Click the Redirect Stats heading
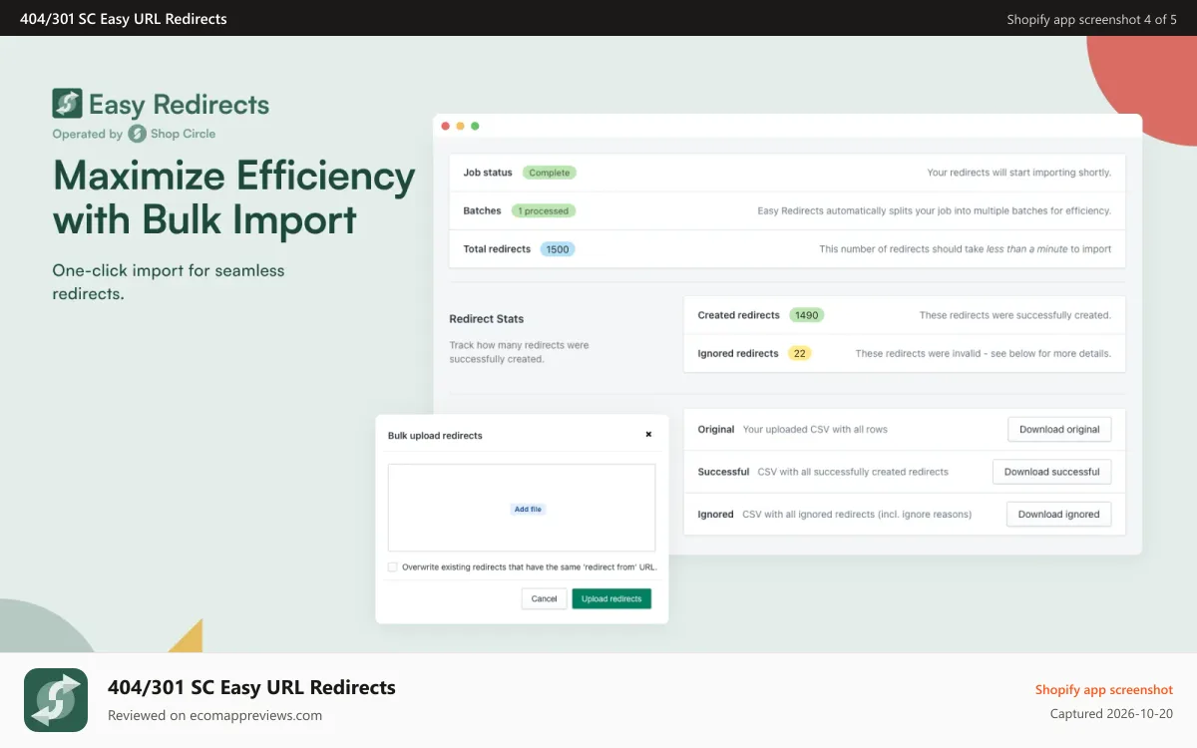 [x=487, y=319]
